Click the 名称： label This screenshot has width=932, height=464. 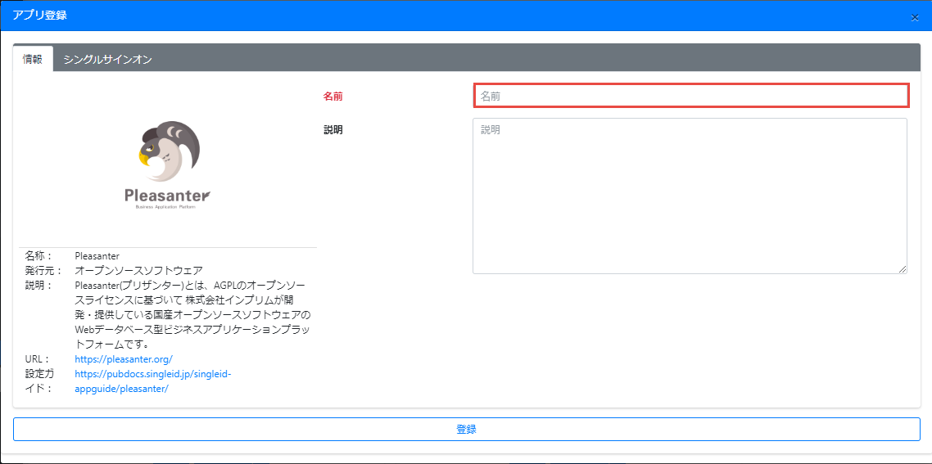pyautogui.click(x=39, y=256)
